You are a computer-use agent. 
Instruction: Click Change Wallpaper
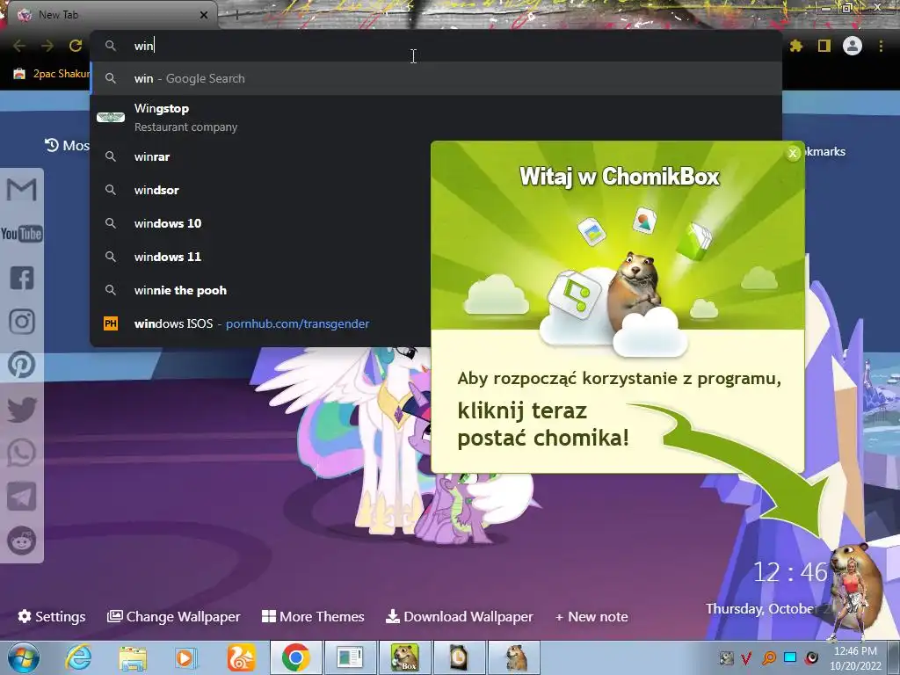174,616
